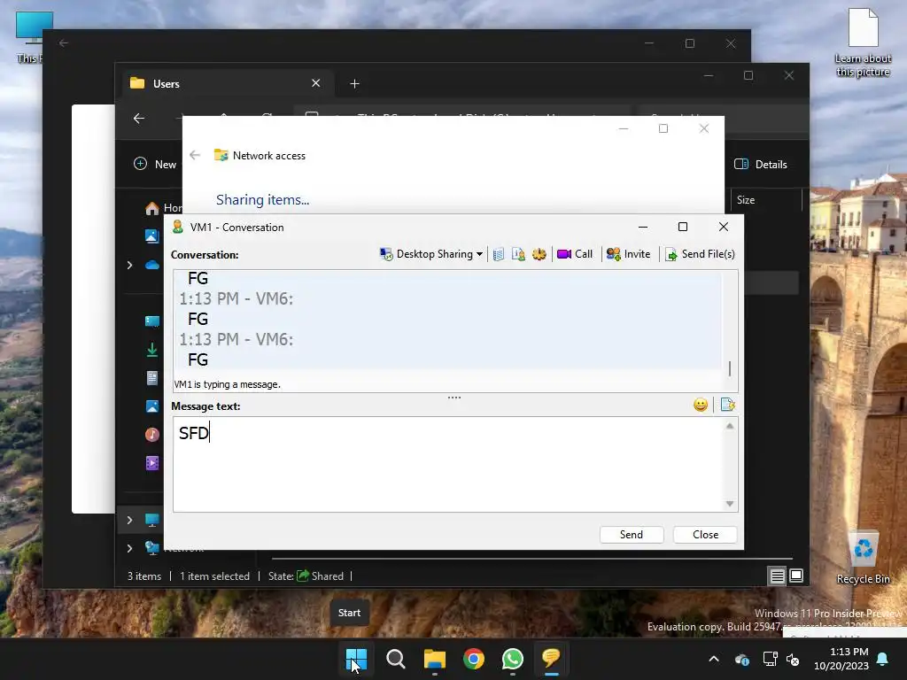Click the Shared state indicator in status bar
Viewport: 907px width, 680px height.
[321, 576]
